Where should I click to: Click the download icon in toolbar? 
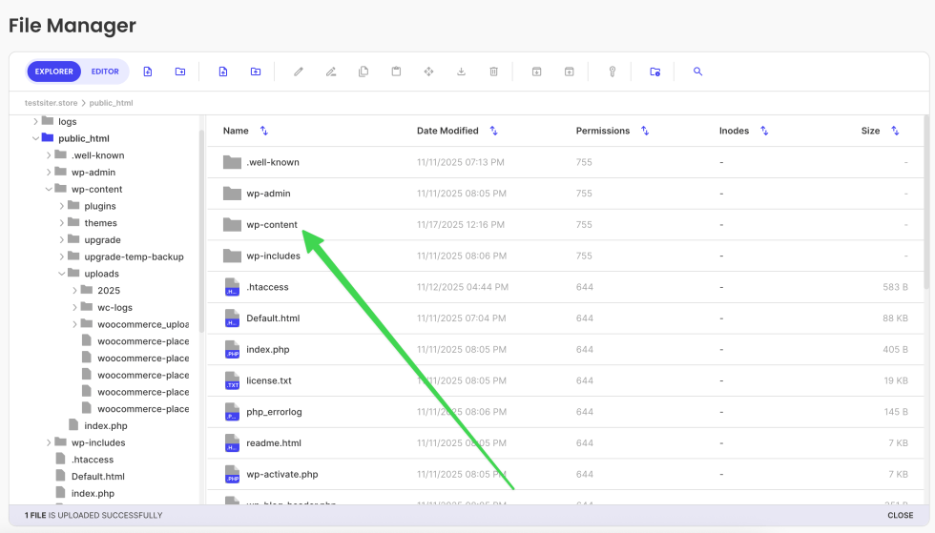[461, 72]
